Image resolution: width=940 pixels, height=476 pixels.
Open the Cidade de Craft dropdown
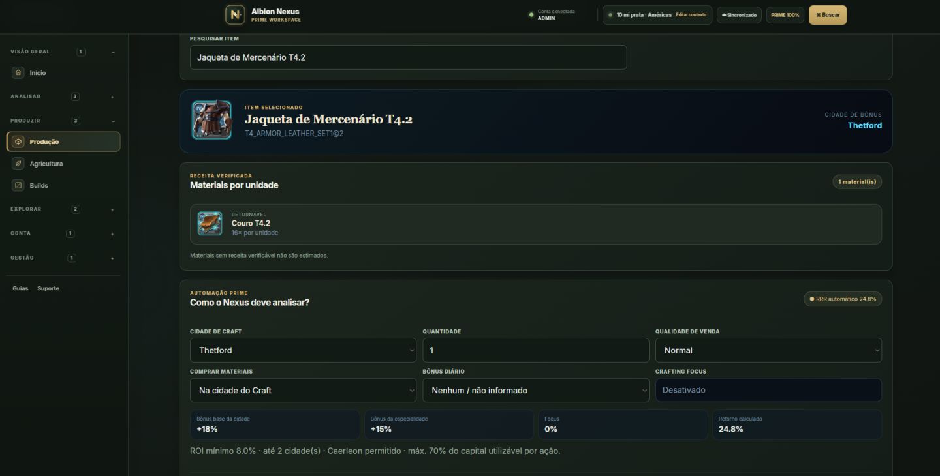click(x=303, y=350)
